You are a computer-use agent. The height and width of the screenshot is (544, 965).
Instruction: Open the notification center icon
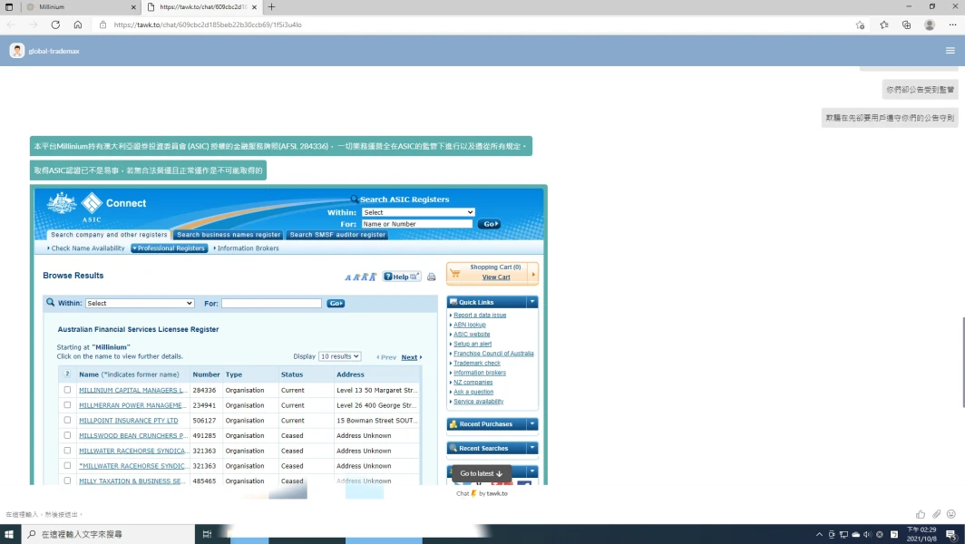[951, 534]
